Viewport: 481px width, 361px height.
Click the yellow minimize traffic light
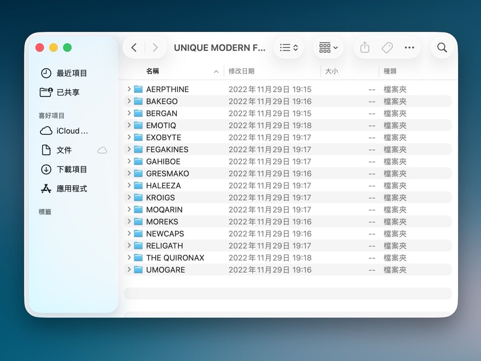[x=53, y=47]
